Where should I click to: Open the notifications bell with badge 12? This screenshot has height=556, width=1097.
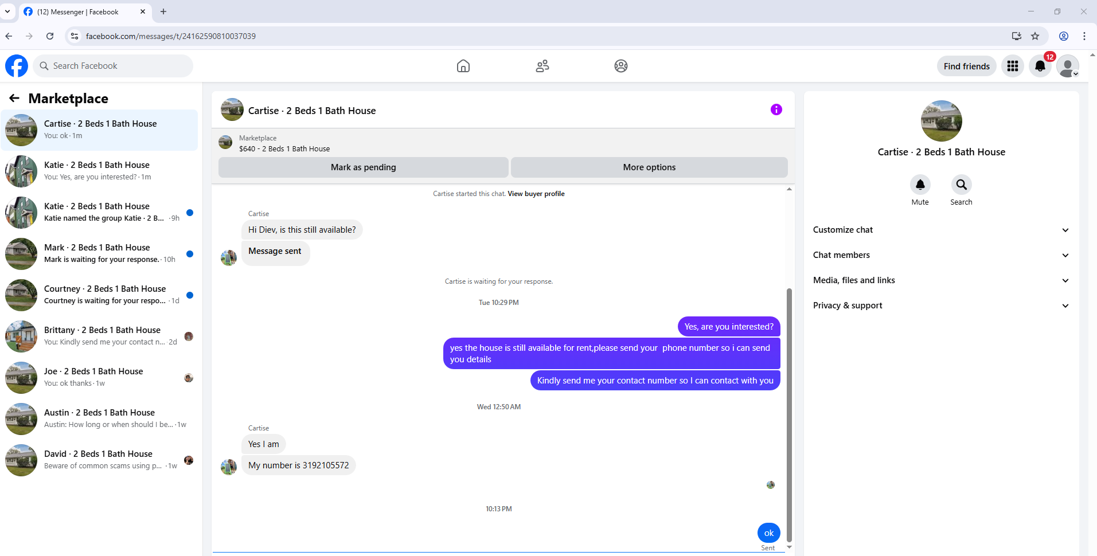pyautogui.click(x=1040, y=66)
